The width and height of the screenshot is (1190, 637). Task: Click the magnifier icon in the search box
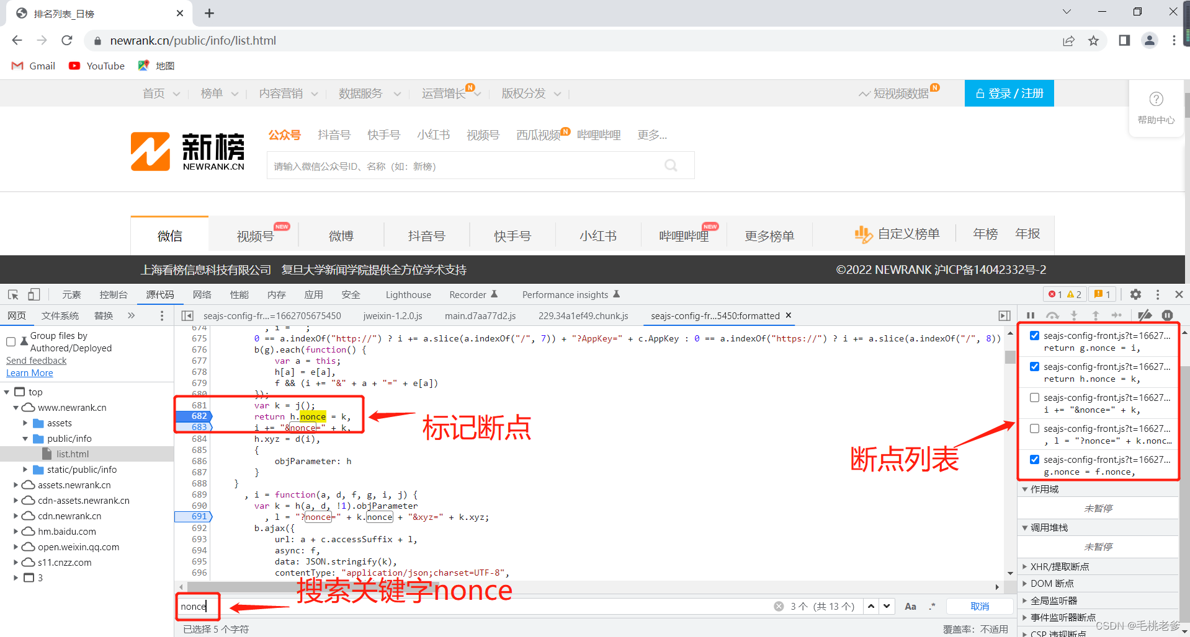click(x=671, y=165)
